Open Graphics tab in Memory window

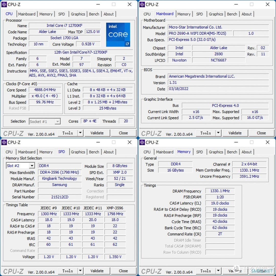click(216, 152)
